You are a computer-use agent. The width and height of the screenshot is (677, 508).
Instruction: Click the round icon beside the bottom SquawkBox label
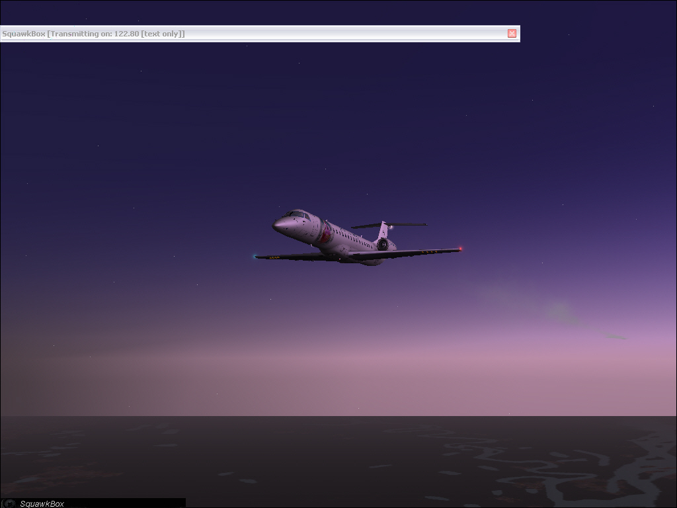9,503
